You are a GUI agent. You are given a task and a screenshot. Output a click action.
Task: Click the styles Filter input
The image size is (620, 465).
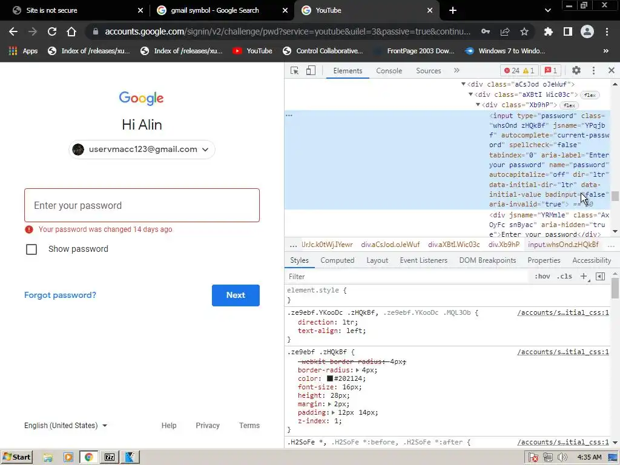pos(407,276)
